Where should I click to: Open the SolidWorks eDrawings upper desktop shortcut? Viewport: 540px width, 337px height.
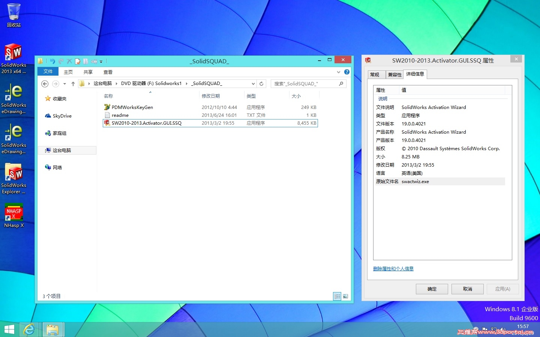(13, 99)
